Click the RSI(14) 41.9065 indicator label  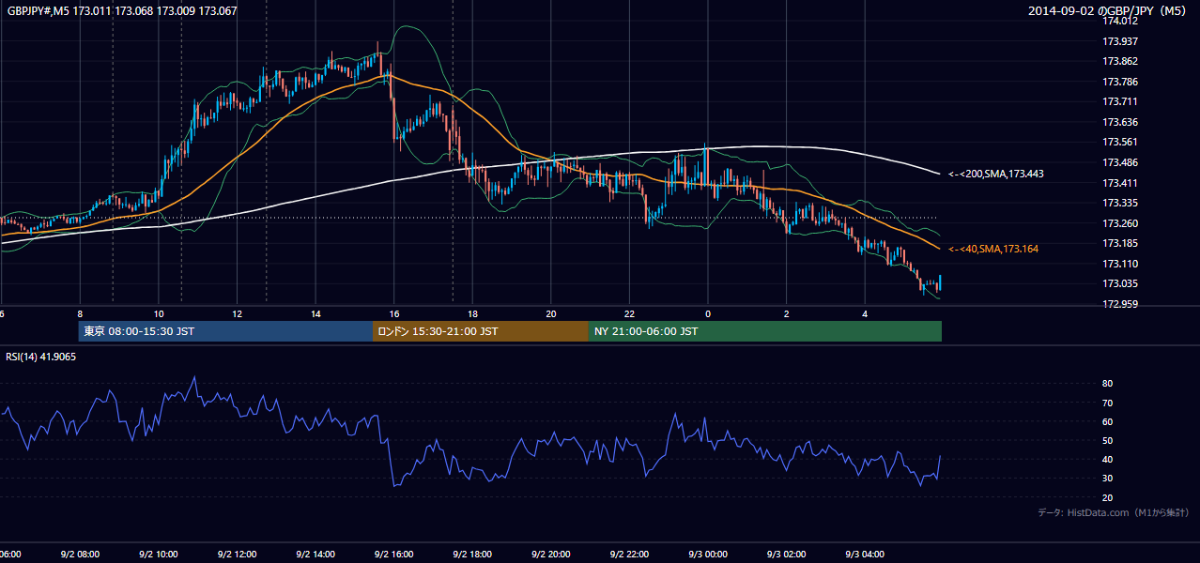tap(41, 357)
